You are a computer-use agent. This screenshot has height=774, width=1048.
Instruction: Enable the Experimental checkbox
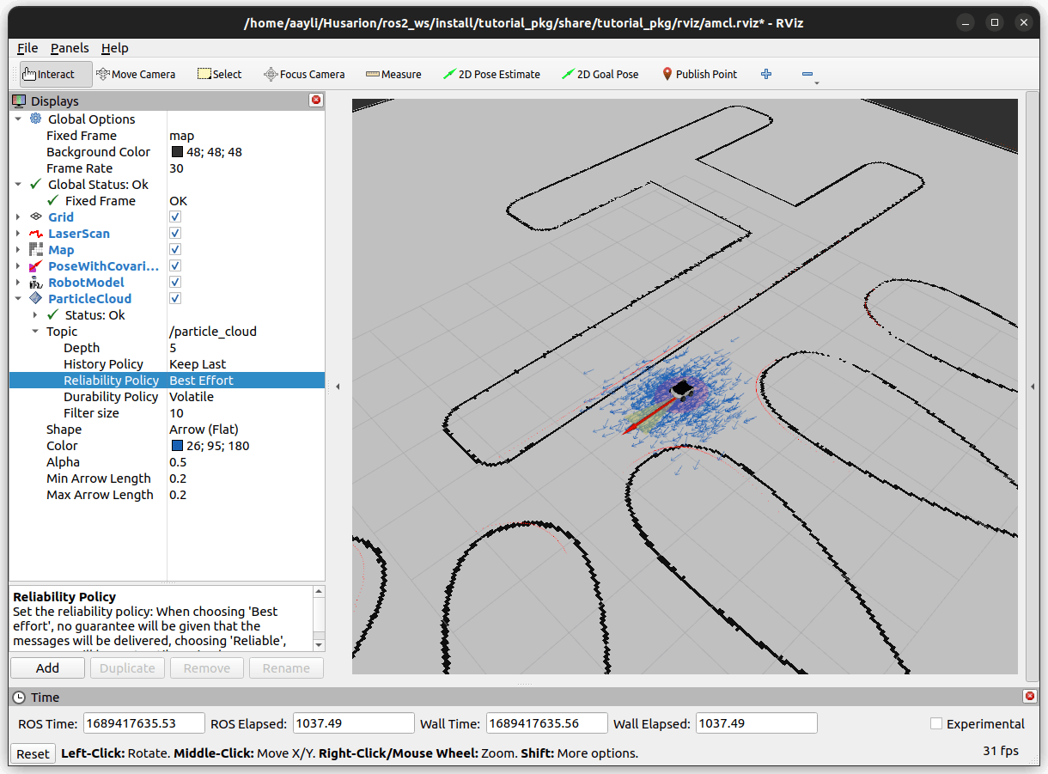click(x=936, y=724)
